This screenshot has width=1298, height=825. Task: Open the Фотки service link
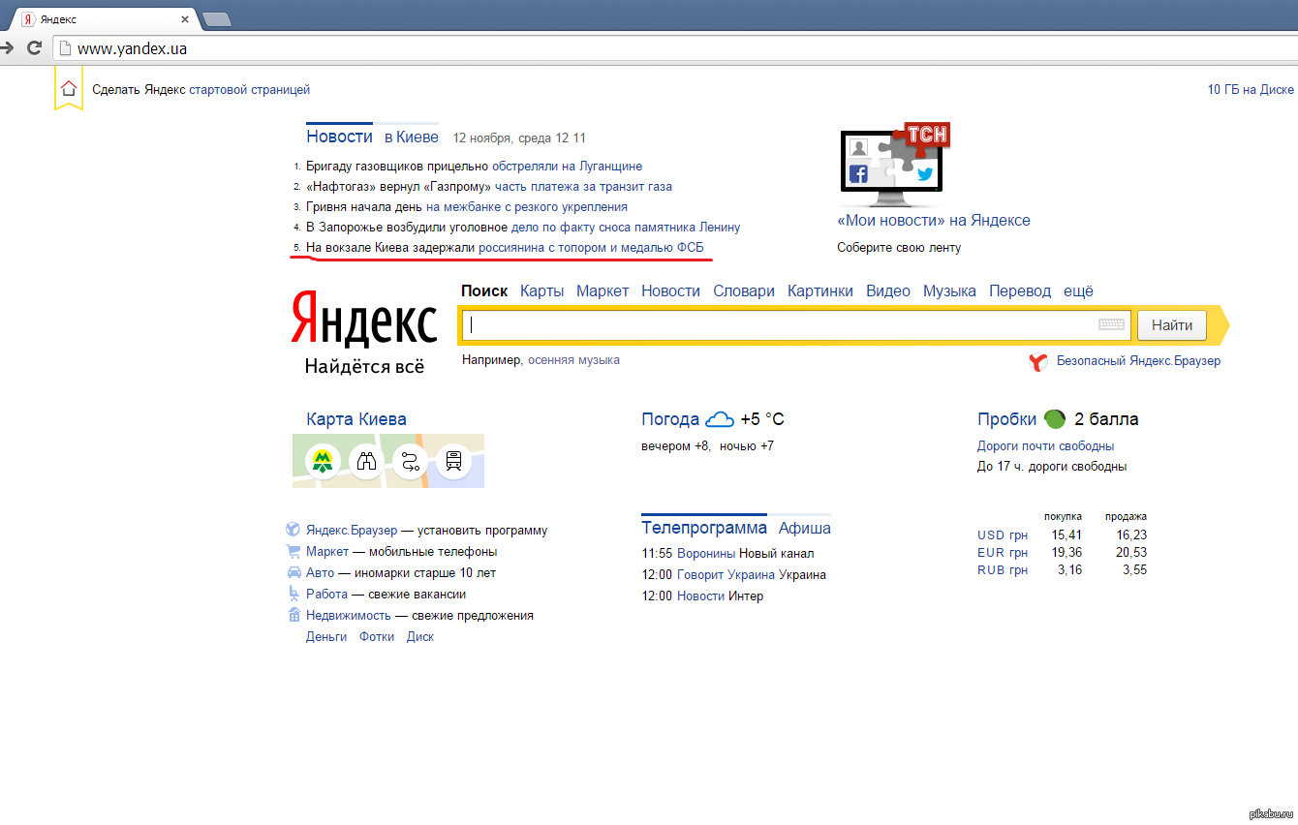(x=377, y=636)
